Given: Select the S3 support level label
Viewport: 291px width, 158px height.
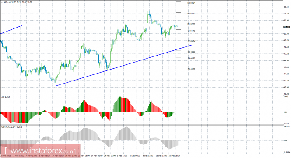Looking at the screenshot, I should (x=191, y=52).
